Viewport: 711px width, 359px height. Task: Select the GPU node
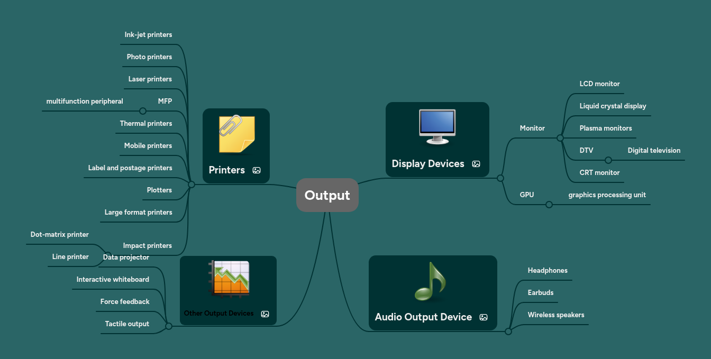pyautogui.click(x=527, y=195)
